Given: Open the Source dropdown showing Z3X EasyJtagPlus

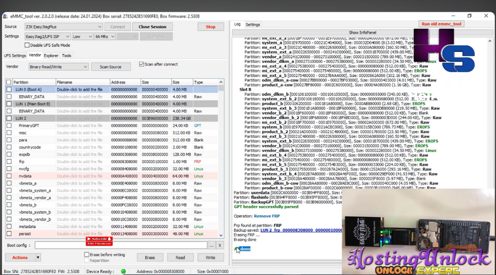Looking at the screenshot, I should (64, 27).
